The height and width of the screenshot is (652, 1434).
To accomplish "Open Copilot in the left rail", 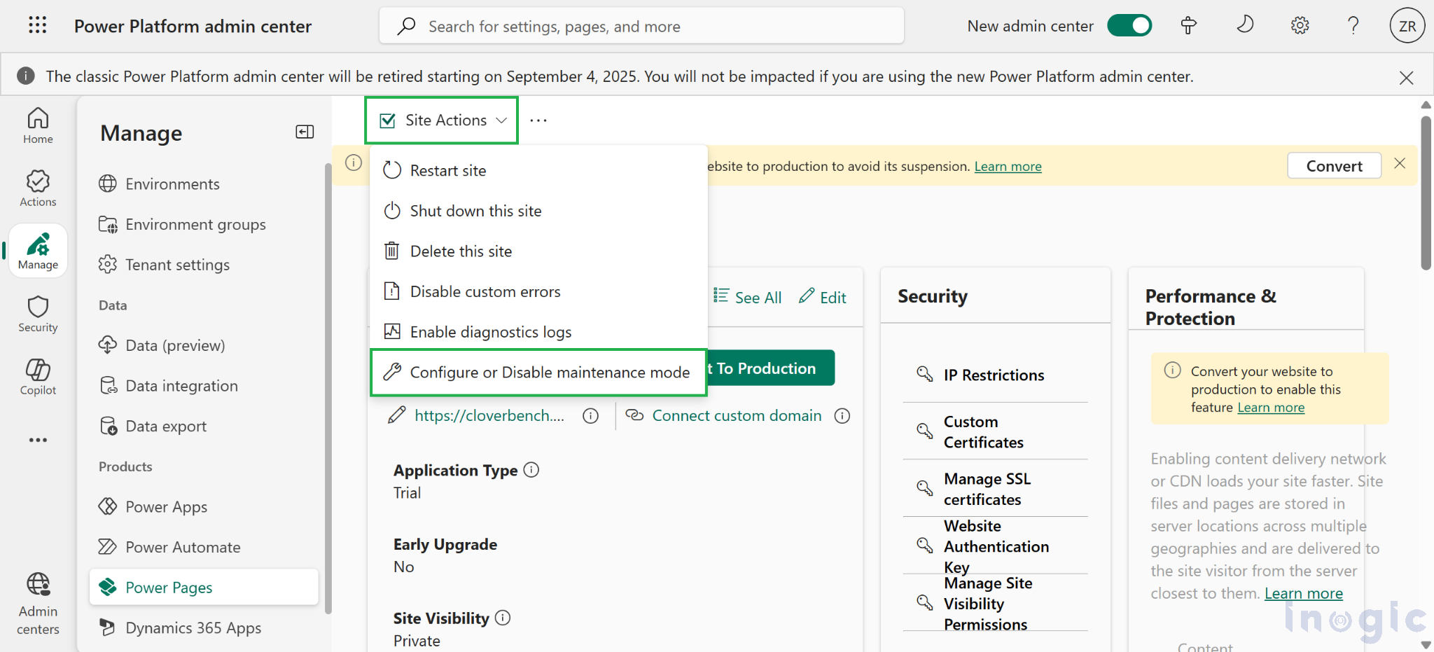I will (x=38, y=377).
